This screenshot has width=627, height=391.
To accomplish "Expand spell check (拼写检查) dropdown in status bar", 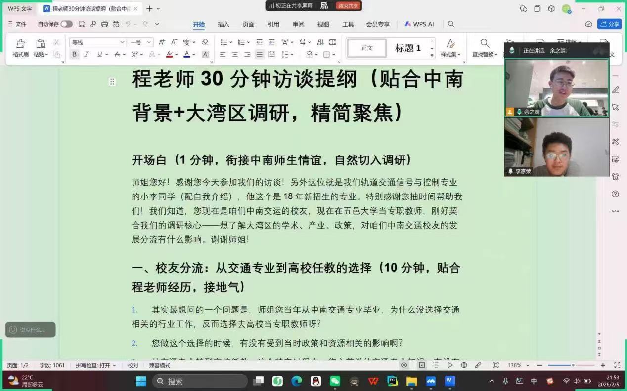I will click(96, 365).
